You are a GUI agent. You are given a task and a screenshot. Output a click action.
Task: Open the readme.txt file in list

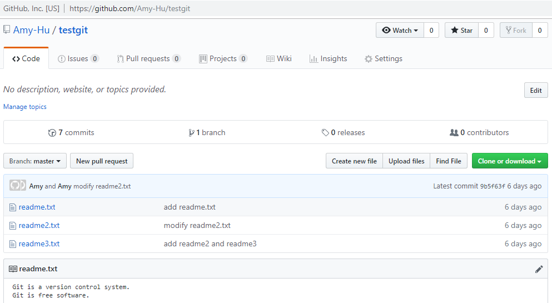point(37,207)
